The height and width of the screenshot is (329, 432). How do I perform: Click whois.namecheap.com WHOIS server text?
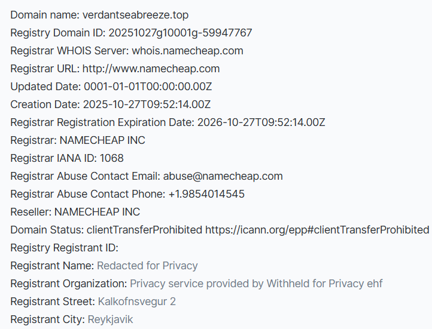click(187, 50)
